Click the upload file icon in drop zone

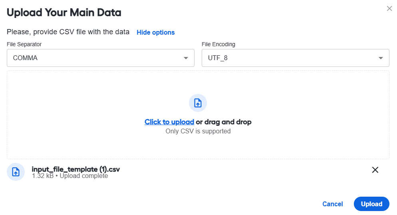click(x=198, y=103)
